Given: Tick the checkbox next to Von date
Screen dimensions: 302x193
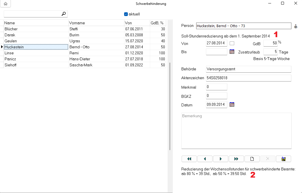Looking at the screenshot, I should 232,43.
